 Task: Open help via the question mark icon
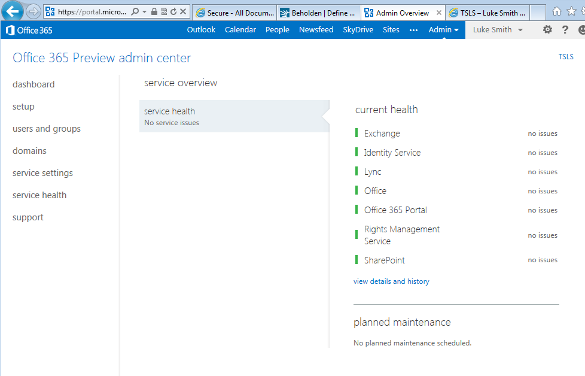[565, 30]
